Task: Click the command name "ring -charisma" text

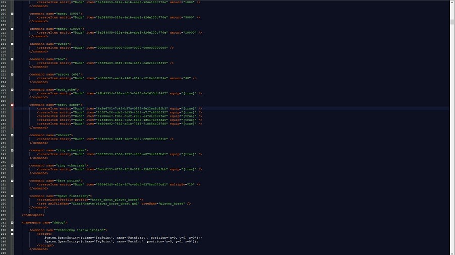Action: tap(72, 165)
